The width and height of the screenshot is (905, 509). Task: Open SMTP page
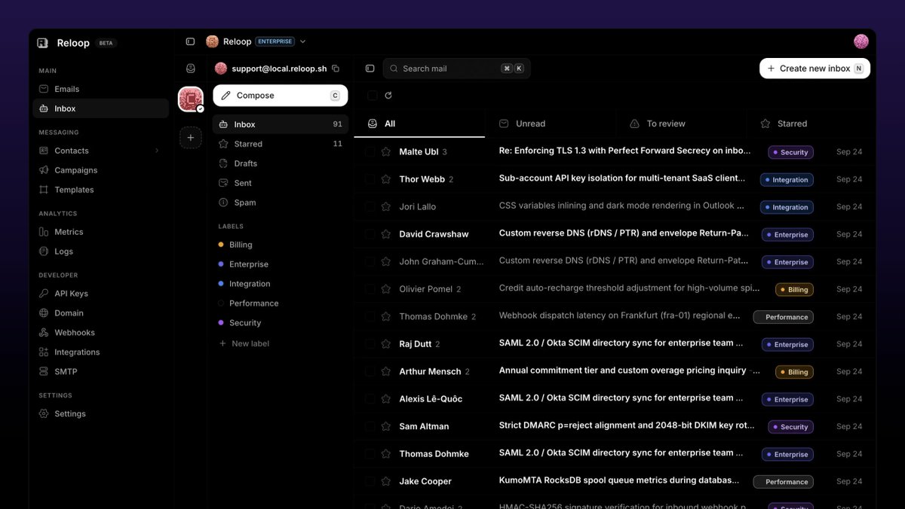click(100, 372)
